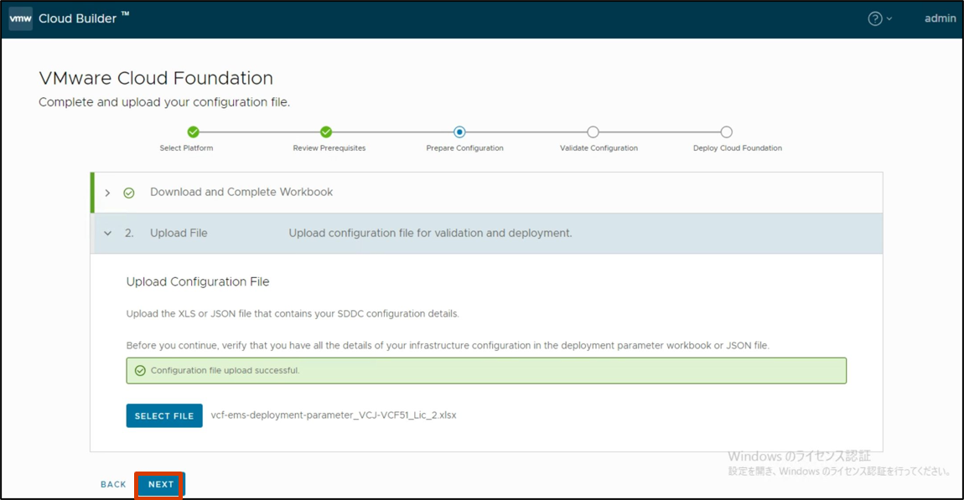This screenshot has width=964, height=500.
Task: Select the Validate Configuration step circle
Action: click(x=593, y=132)
